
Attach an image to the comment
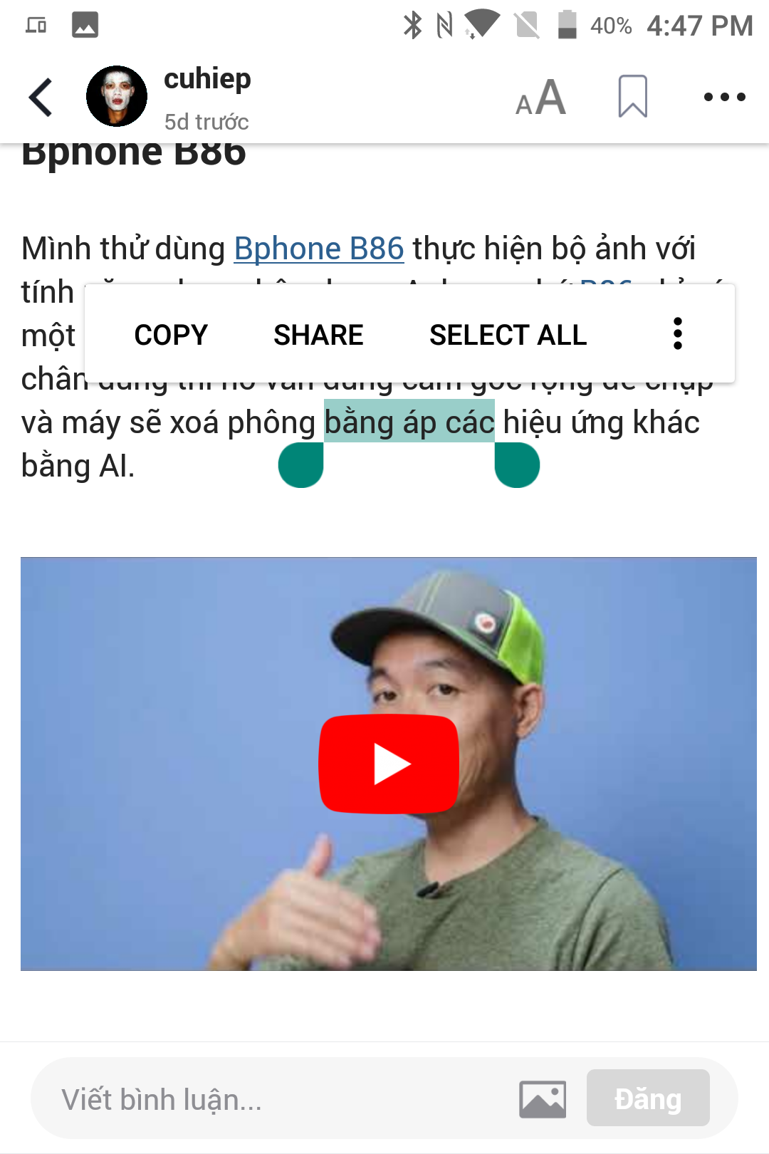[543, 1099]
